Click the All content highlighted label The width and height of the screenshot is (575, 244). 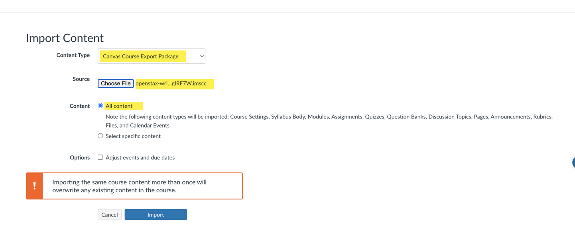121,106
